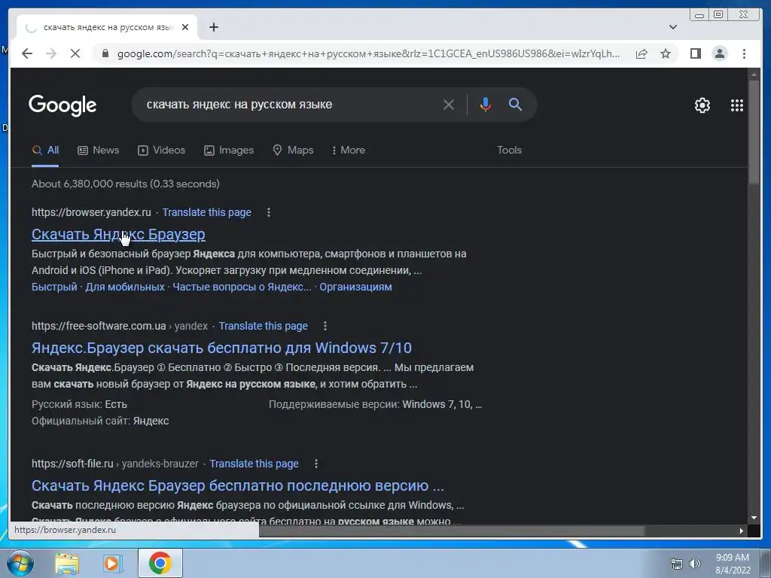This screenshot has height=578, width=771.
Task: Clear the Google search box
Action: point(448,104)
